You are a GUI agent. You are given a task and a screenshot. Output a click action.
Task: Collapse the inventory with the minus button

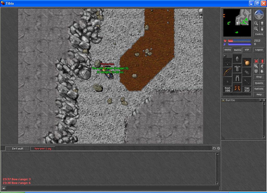225,56
